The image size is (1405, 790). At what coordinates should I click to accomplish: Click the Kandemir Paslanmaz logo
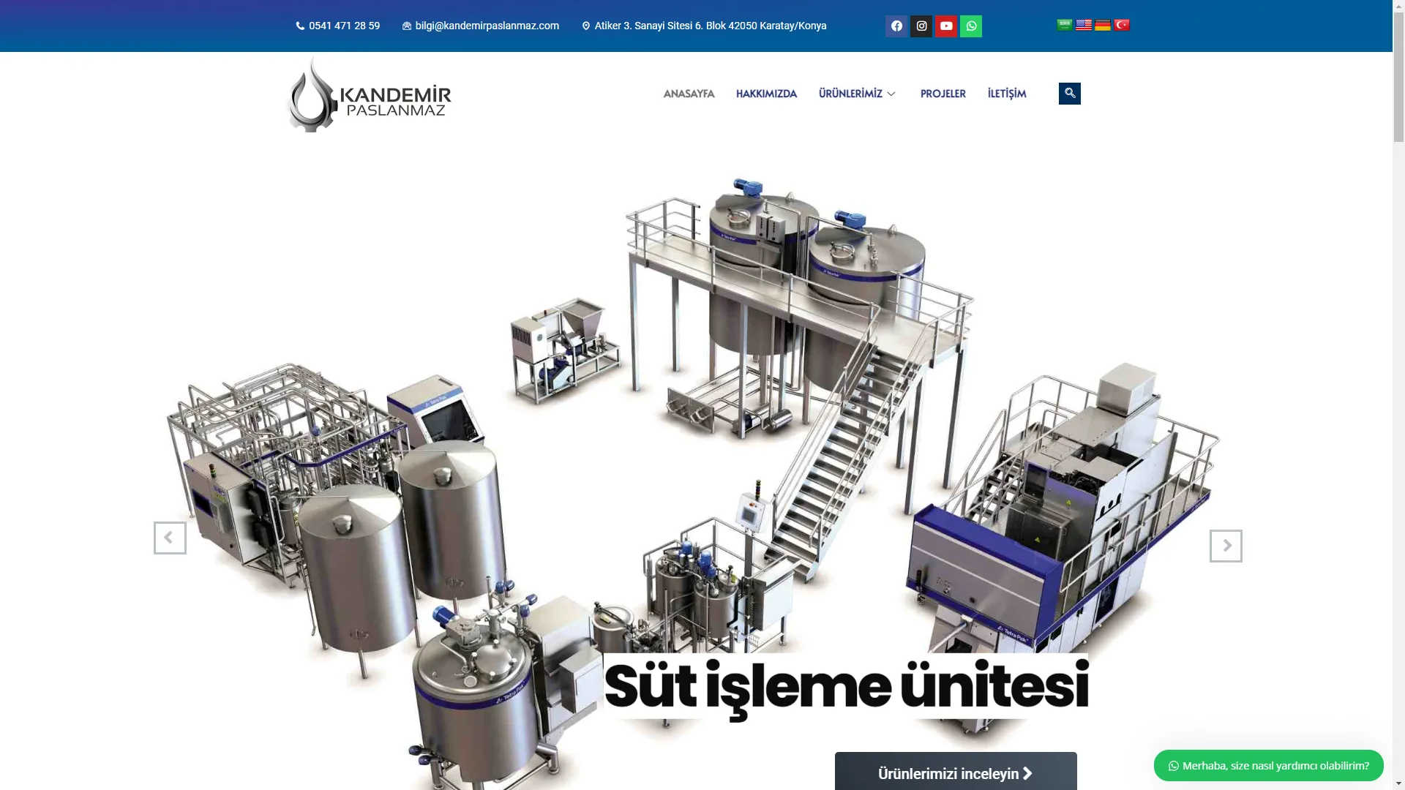coord(369,97)
